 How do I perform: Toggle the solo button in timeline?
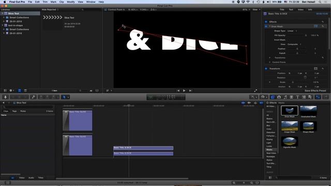pyautogui.click(x=255, y=103)
